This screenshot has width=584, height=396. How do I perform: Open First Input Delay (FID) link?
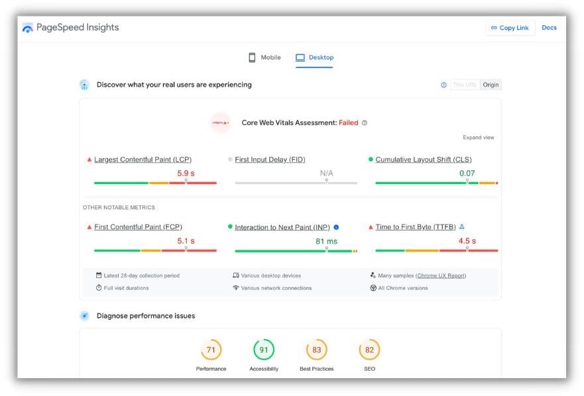coord(270,160)
